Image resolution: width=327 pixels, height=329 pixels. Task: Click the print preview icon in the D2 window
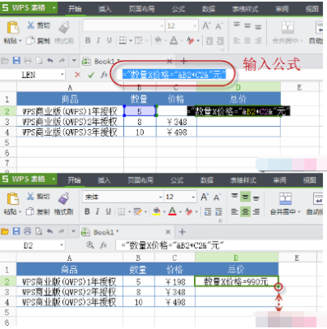click(x=39, y=232)
